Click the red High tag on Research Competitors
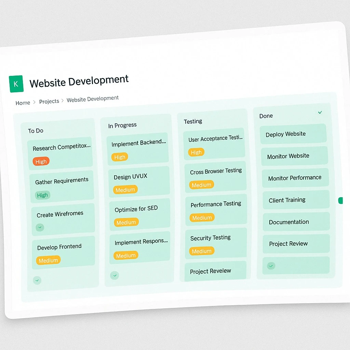Image resolution: width=350 pixels, height=350 pixels. tap(41, 162)
